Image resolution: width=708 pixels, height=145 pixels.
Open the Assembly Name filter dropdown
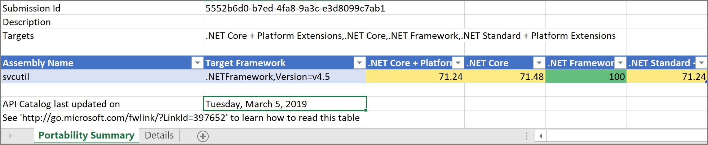point(197,63)
